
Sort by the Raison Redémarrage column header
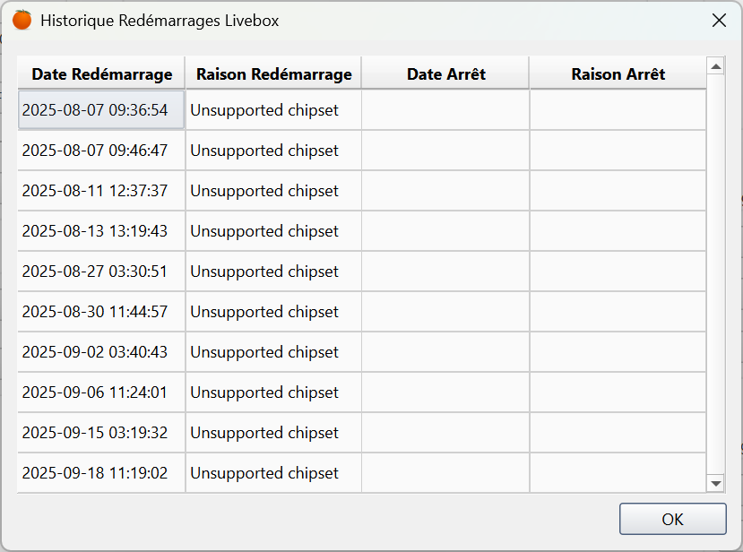(x=272, y=73)
